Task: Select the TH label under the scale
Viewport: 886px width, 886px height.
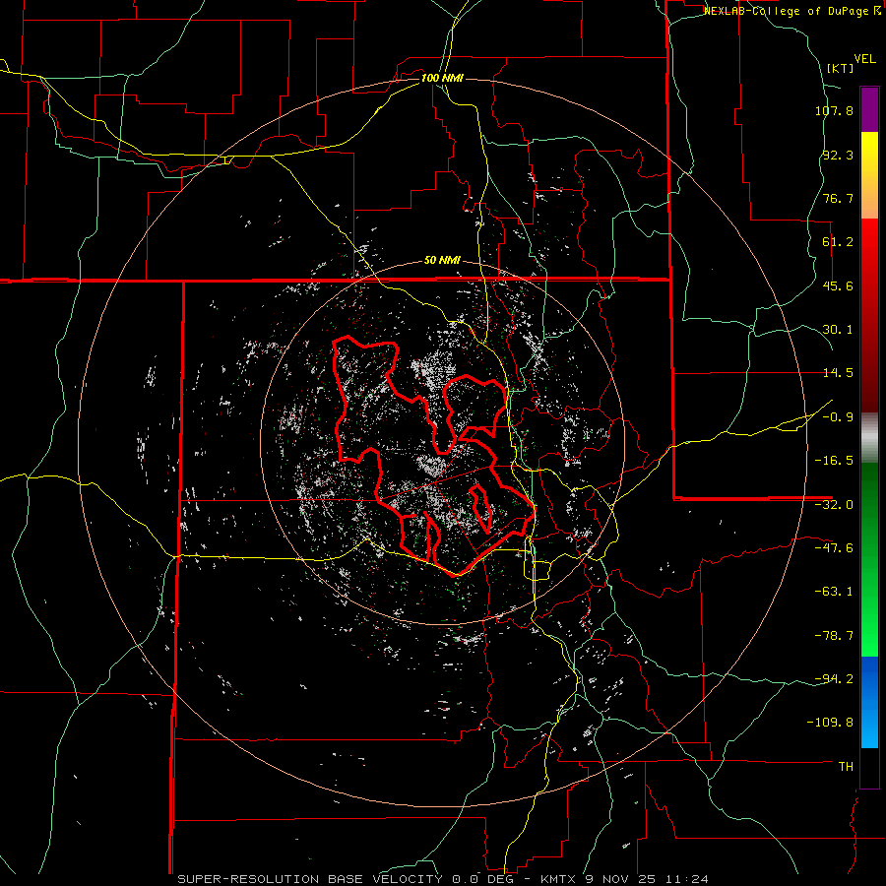Action: point(845,765)
